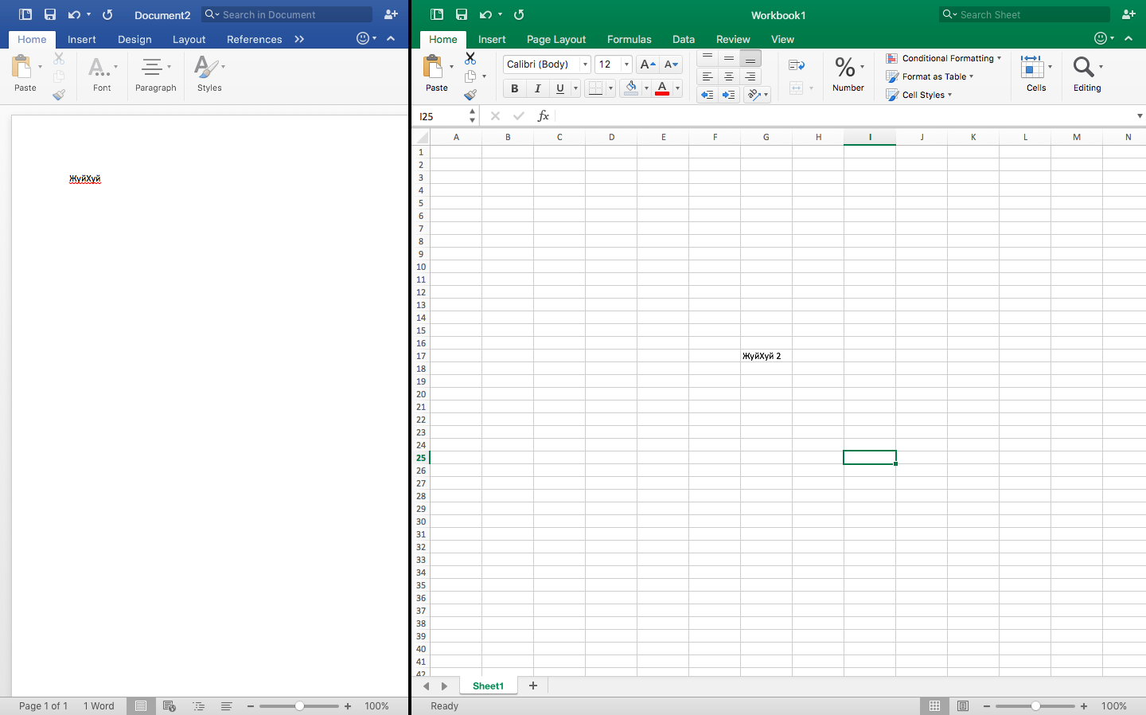Select column G header

[x=766, y=137]
